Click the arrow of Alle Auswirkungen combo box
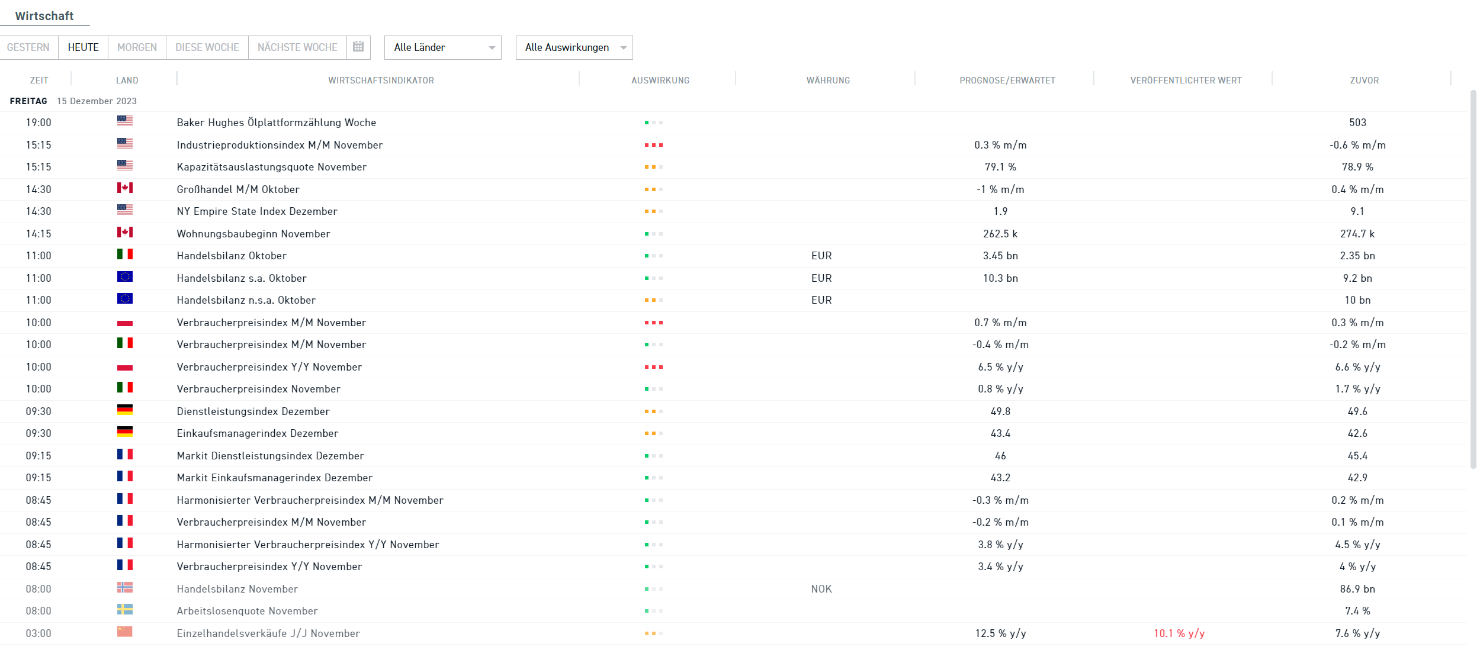The height and width of the screenshot is (650, 1480). coord(624,48)
